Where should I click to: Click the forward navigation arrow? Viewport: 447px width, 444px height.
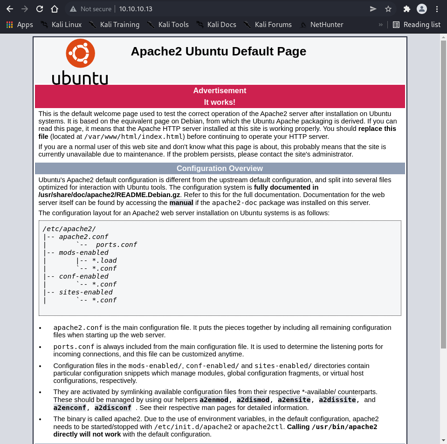25,9
